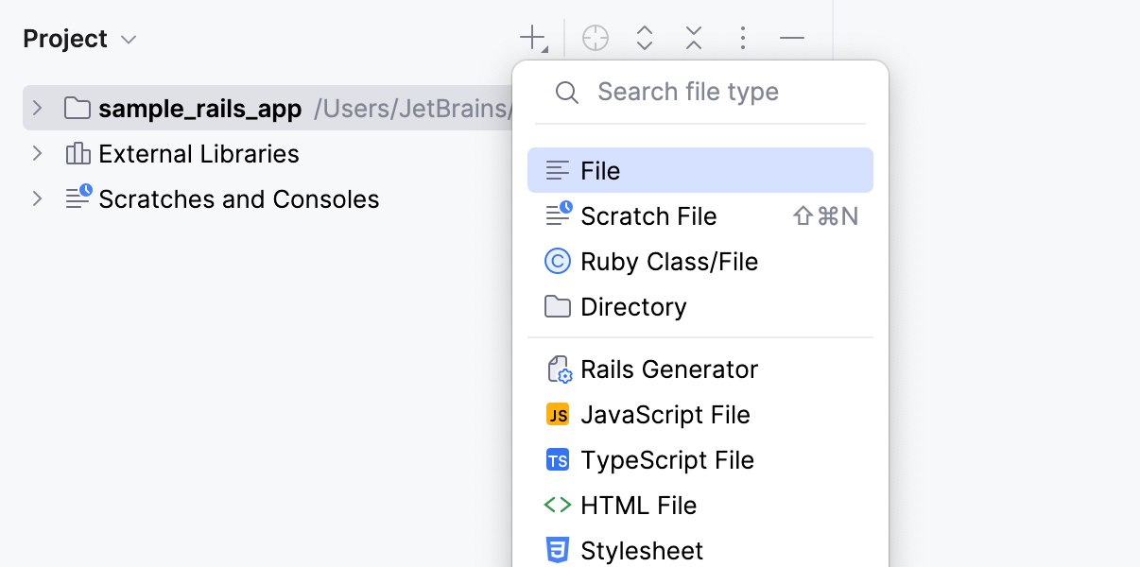Click the Select Opened File target icon

596,37
